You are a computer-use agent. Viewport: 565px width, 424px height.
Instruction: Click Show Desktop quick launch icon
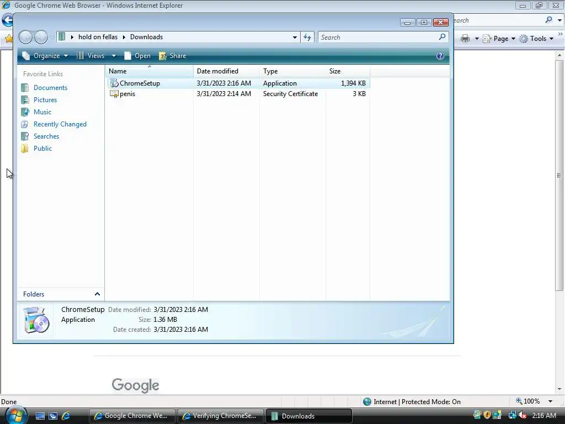click(40, 416)
